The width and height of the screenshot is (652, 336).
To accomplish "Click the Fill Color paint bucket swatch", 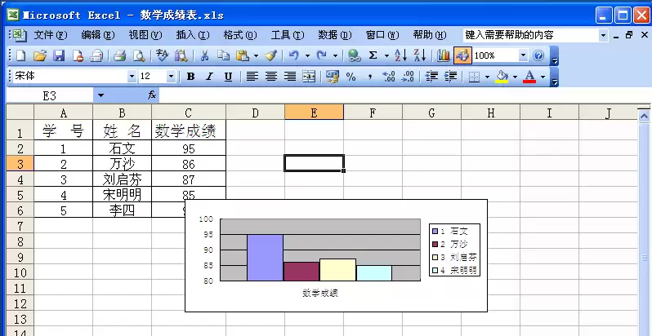I will (x=502, y=77).
